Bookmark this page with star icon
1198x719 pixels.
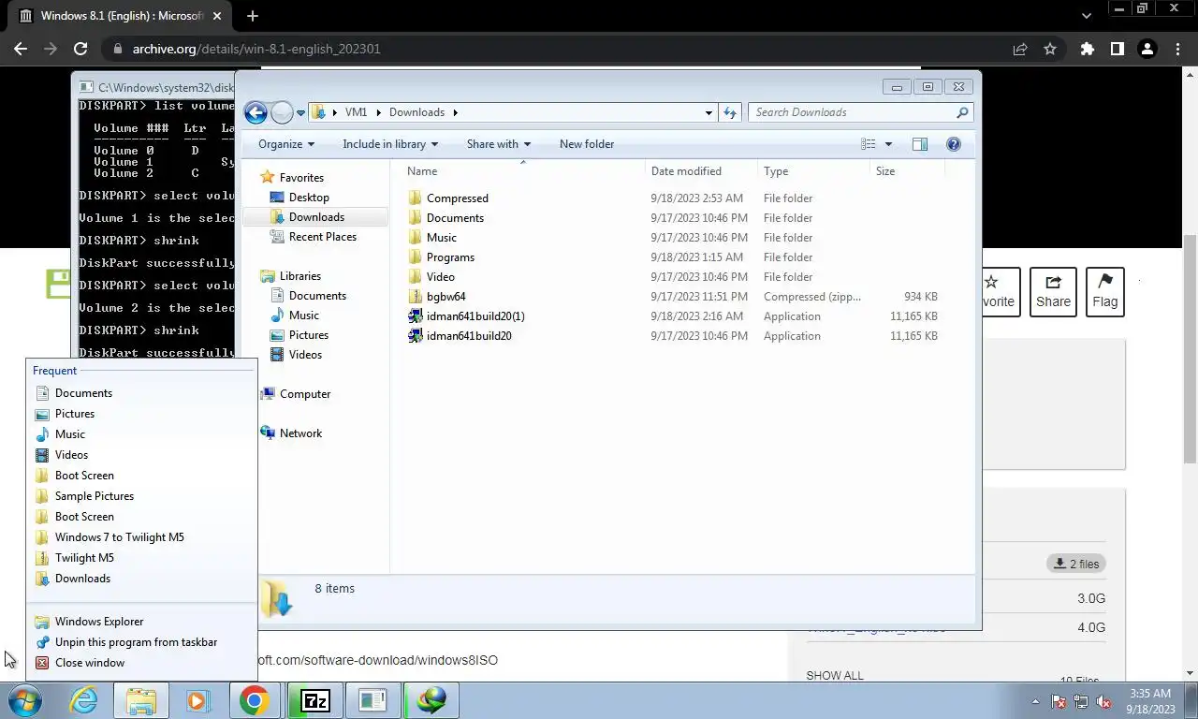pyautogui.click(x=1050, y=49)
